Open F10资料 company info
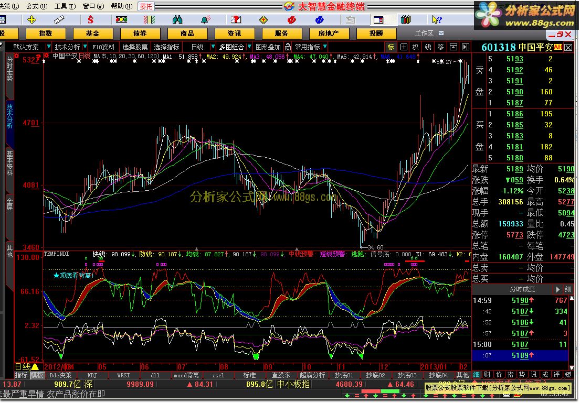The height and width of the screenshot is (403, 580). click(x=103, y=47)
